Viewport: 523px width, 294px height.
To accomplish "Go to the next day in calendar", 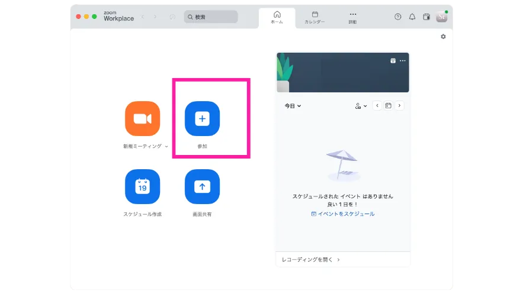I will pyautogui.click(x=399, y=105).
